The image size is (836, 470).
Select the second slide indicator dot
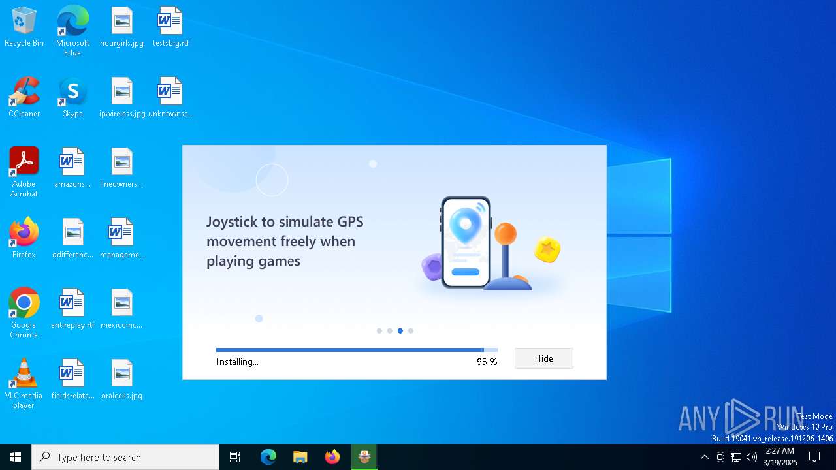[390, 331]
